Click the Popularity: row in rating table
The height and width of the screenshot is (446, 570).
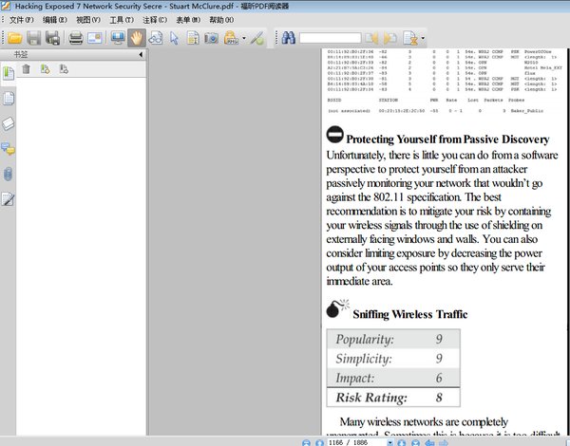coord(393,339)
